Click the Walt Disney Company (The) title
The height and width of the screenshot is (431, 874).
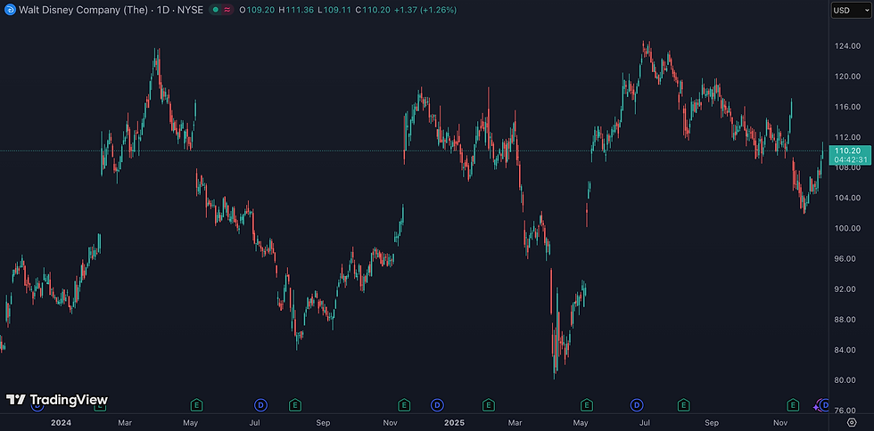(84, 10)
